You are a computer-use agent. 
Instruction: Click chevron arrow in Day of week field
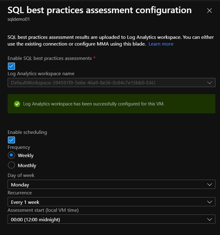click(x=209, y=185)
